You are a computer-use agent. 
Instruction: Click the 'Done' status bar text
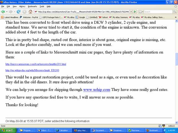pos(3,126)
